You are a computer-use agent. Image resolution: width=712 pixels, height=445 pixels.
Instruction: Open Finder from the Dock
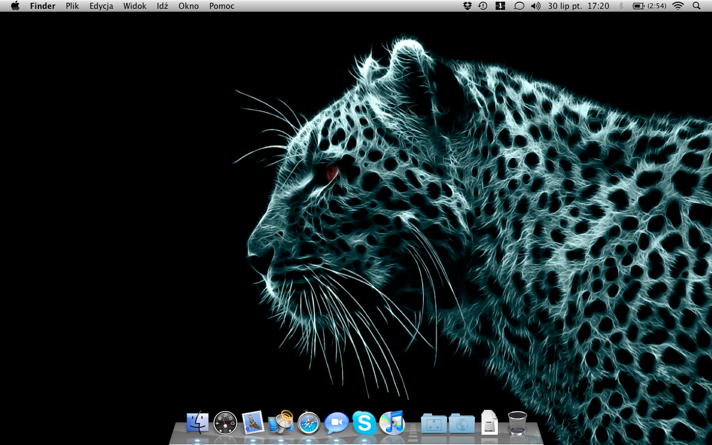[x=197, y=423]
